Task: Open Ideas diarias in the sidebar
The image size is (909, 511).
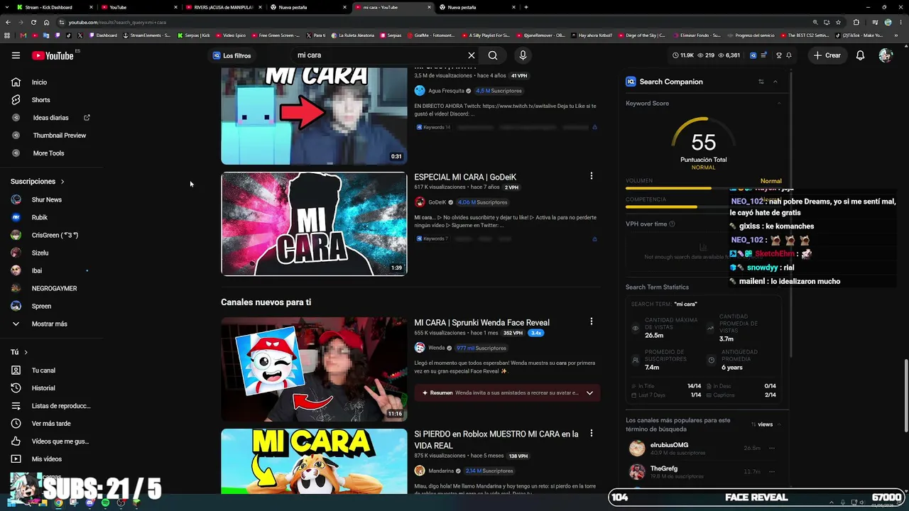Action: coord(50,118)
